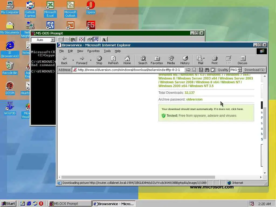Open the Edit menu

pyautogui.click(x=70, y=51)
